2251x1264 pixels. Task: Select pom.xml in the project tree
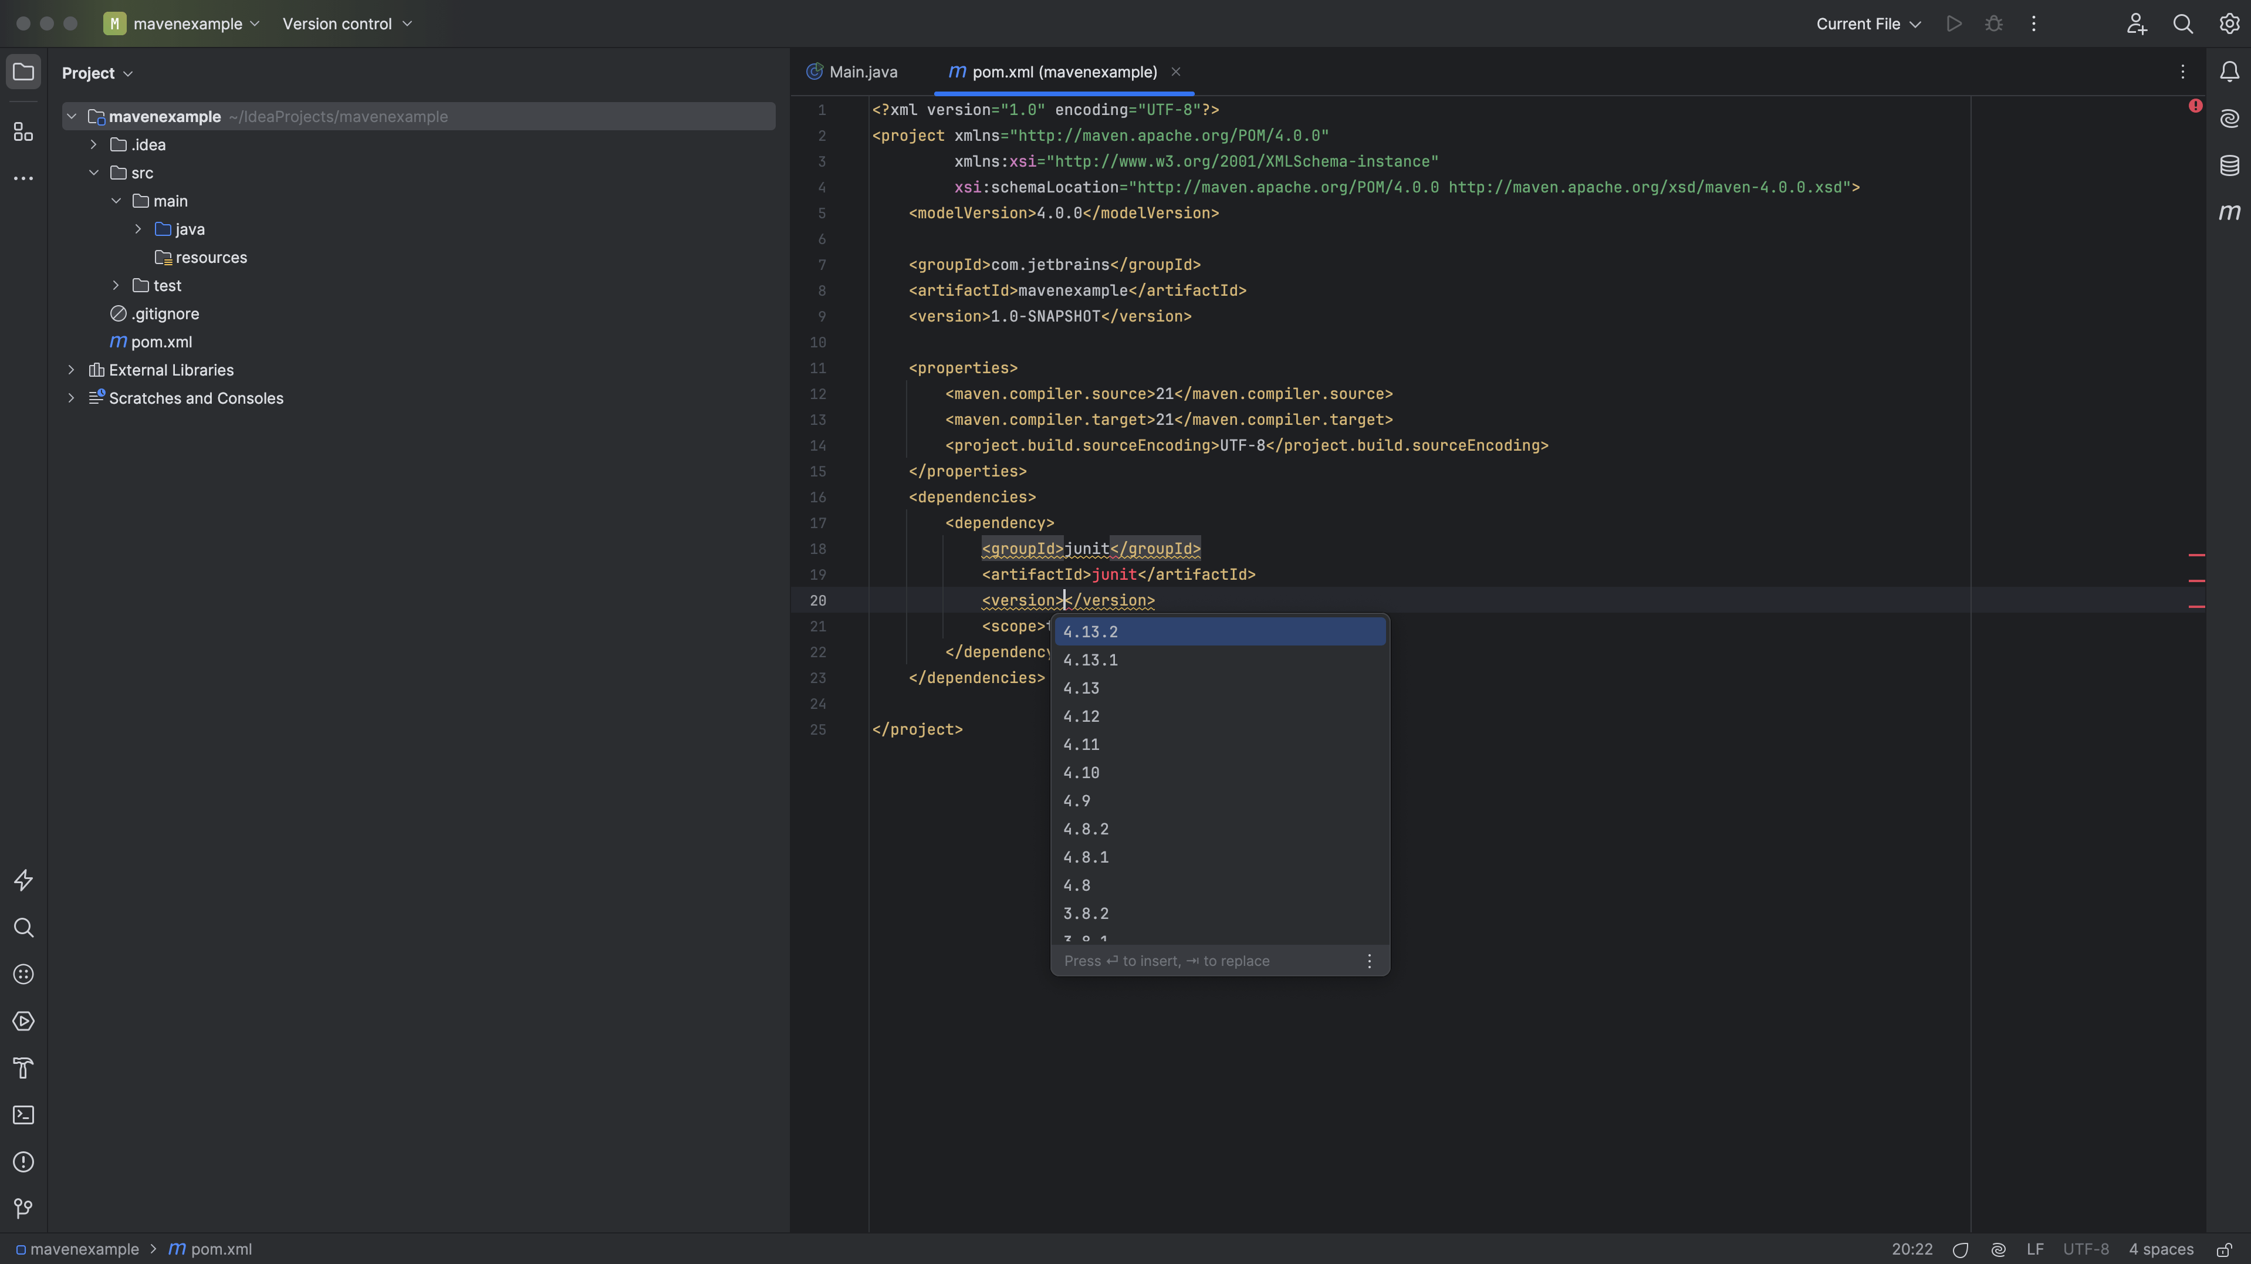coord(161,342)
